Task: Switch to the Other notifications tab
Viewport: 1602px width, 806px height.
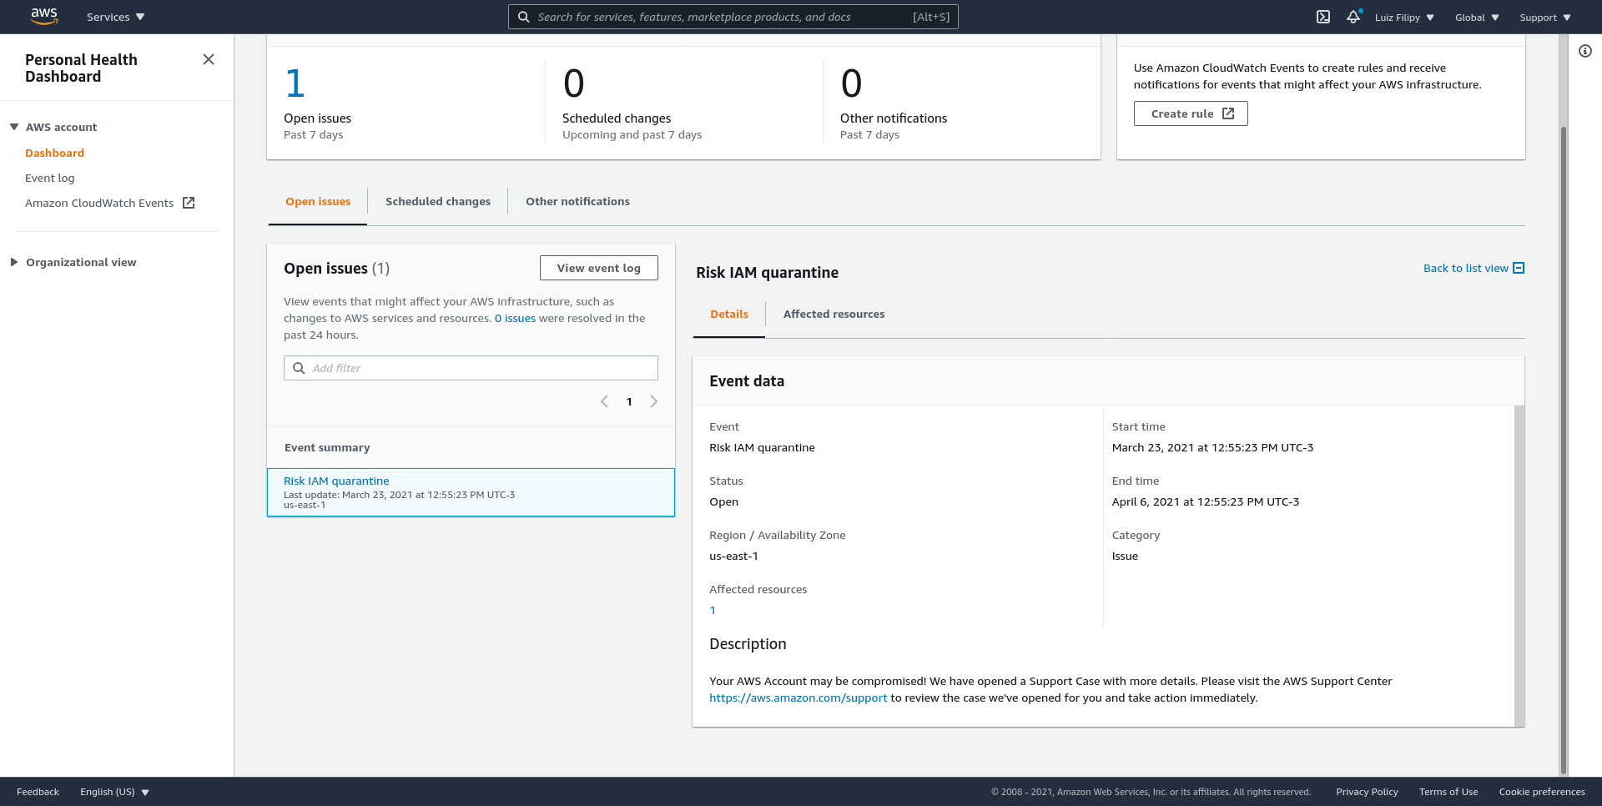Action: click(577, 201)
